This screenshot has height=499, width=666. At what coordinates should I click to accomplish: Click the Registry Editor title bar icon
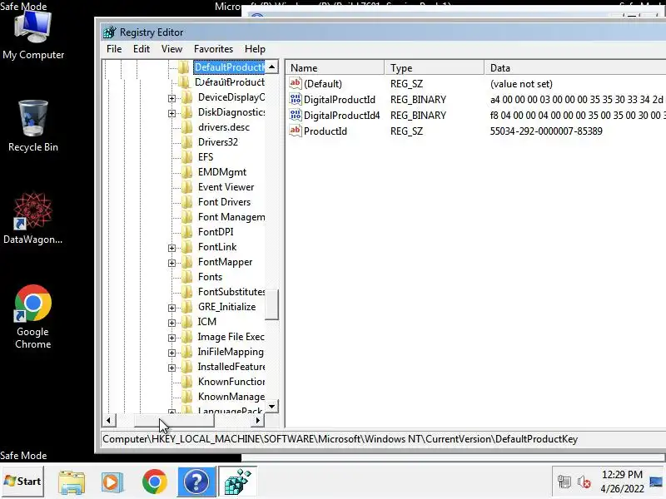point(110,32)
